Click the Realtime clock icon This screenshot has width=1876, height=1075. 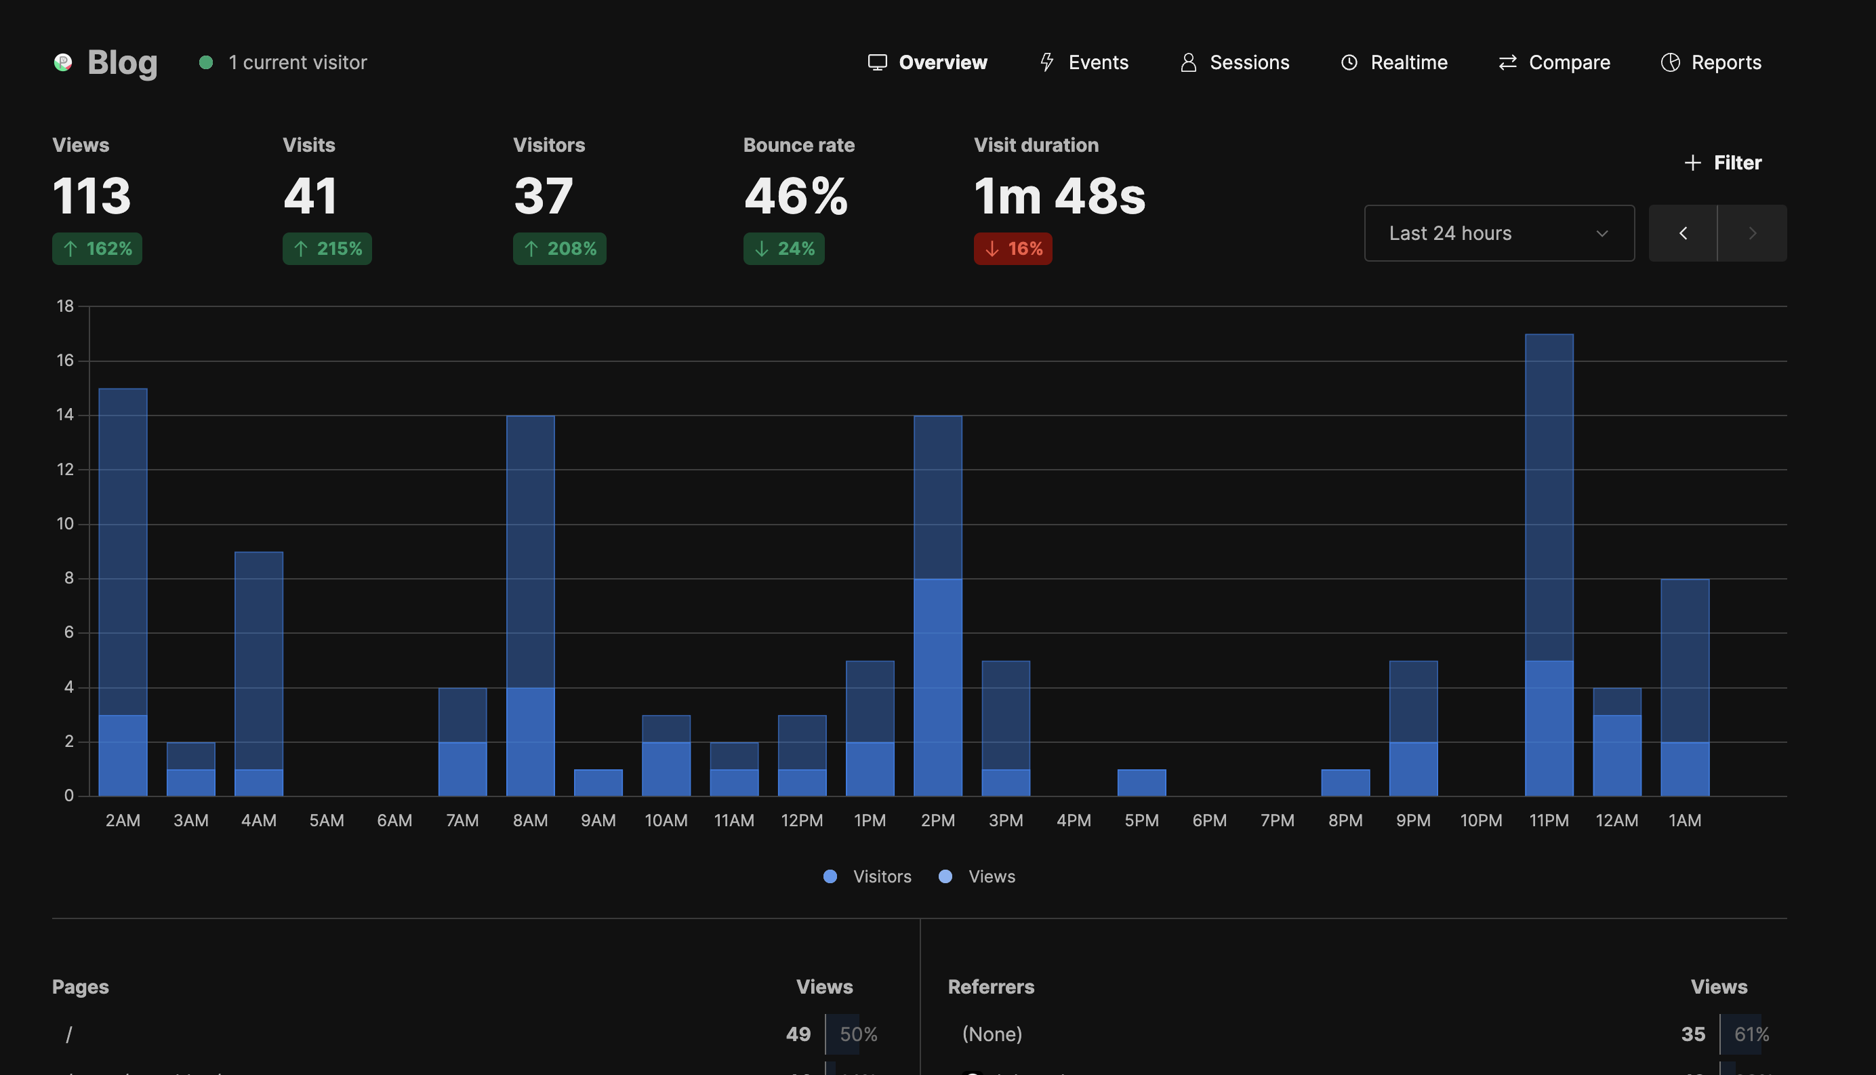tap(1349, 63)
